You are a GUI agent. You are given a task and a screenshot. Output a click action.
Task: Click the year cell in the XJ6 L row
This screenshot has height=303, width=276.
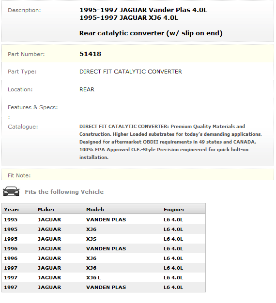11,278
